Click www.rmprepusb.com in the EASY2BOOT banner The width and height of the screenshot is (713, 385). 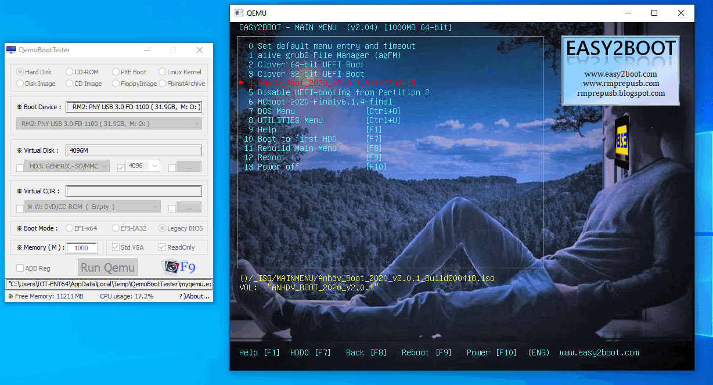[621, 84]
